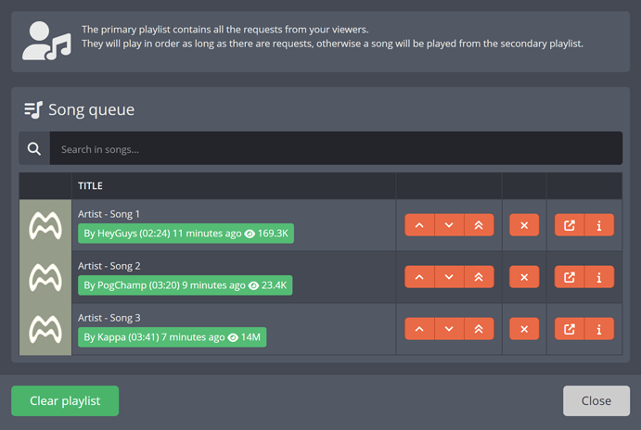Remove Song 1 from the queue
The height and width of the screenshot is (430, 641).
pyautogui.click(x=524, y=225)
